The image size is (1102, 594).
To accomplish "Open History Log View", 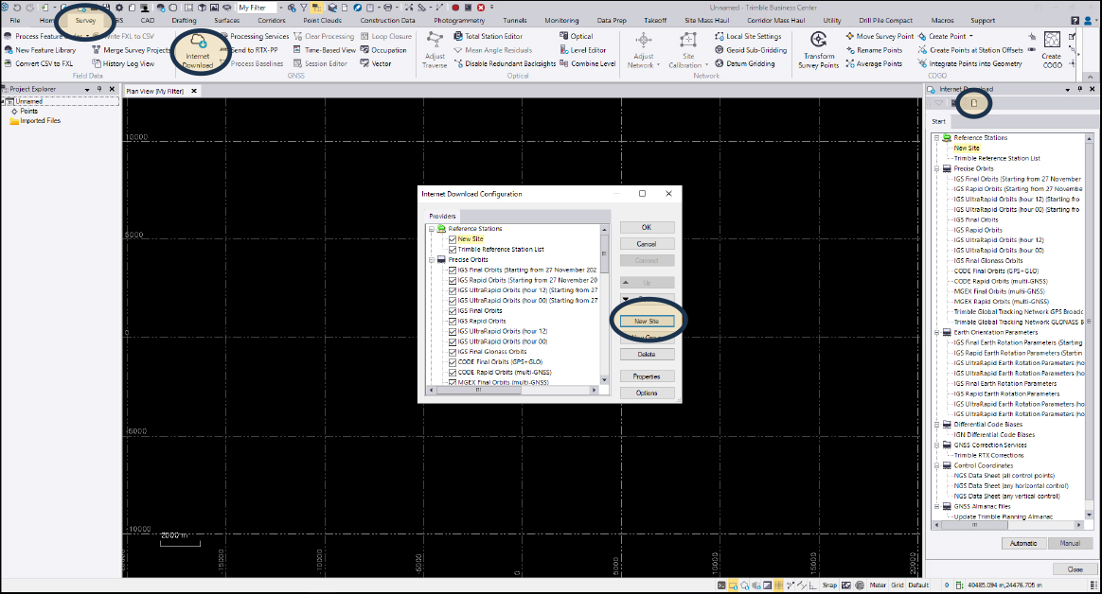I will [123, 63].
